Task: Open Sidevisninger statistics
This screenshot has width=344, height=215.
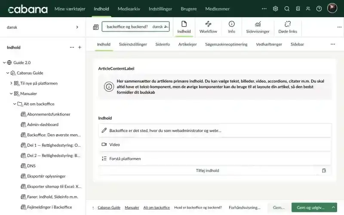Action: [258, 27]
